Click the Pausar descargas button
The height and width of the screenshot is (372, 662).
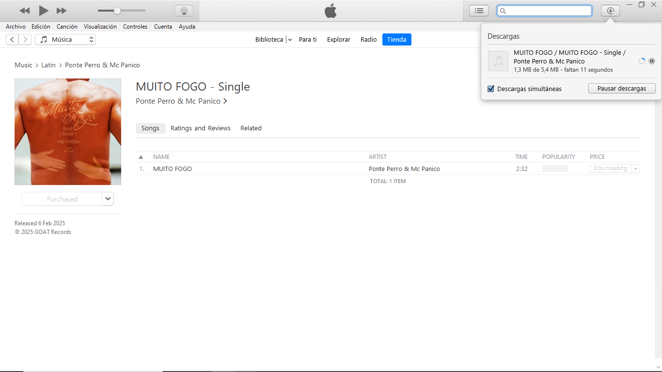tap(622, 89)
